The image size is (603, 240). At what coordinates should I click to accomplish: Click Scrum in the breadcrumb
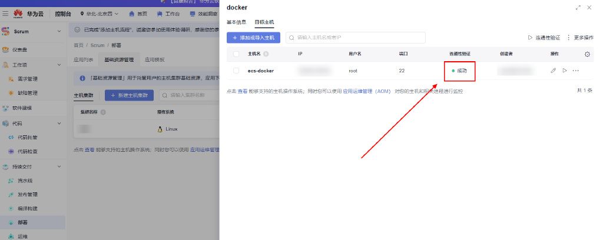pyautogui.click(x=97, y=45)
